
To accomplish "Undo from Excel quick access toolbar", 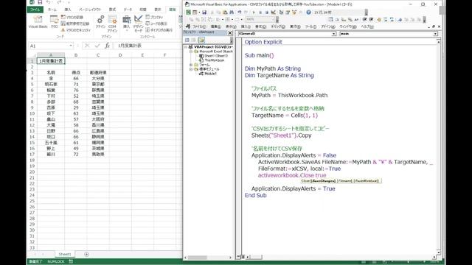I will [49, 2].
